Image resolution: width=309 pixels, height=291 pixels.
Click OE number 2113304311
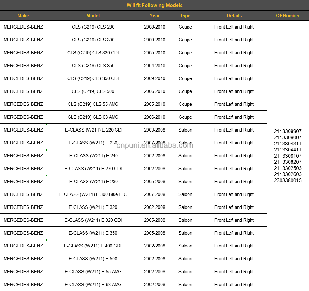pos(288,144)
